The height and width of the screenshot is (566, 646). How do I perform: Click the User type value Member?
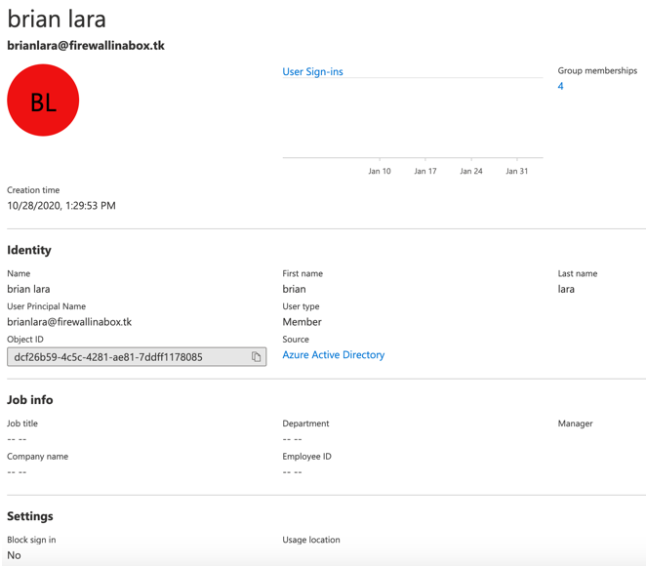click(302, 322)
